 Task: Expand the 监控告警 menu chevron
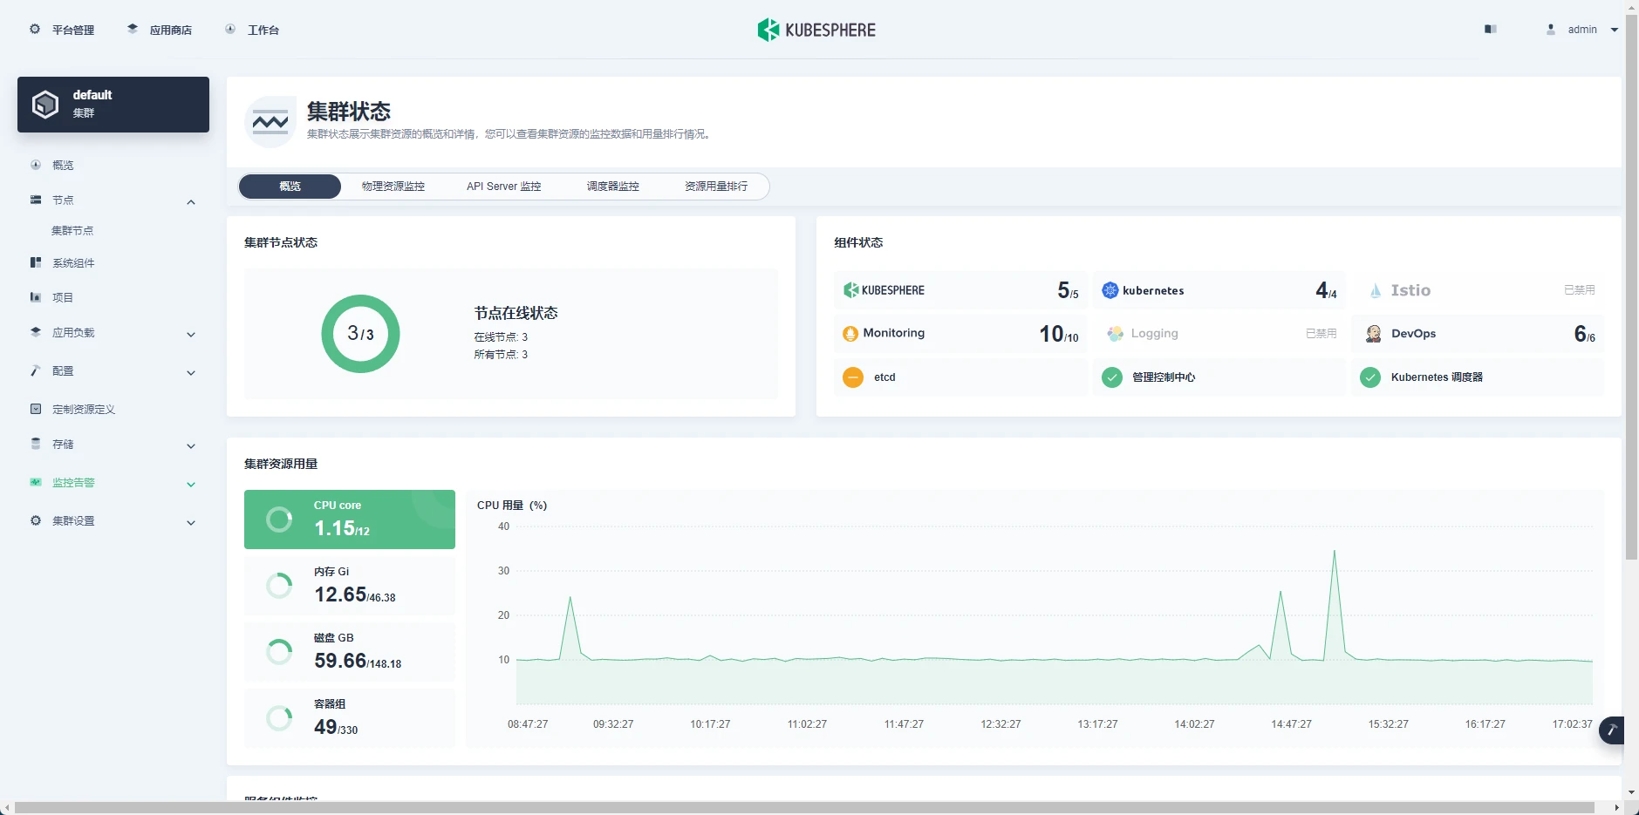coord(191,485)
